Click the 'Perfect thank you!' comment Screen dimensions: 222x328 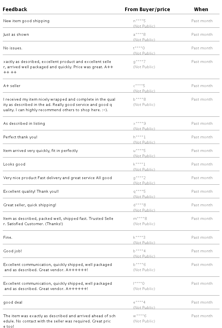(20, 137)
